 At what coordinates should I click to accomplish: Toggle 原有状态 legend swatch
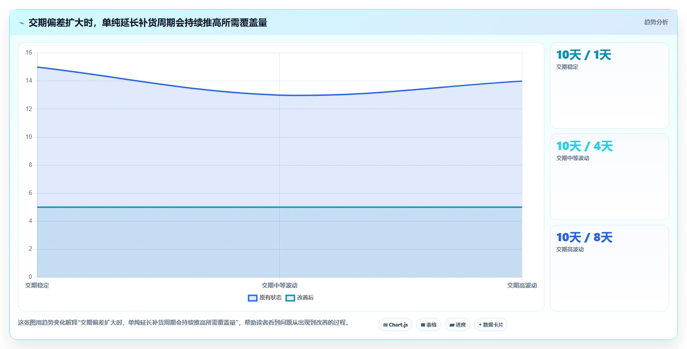coord(252,298)
